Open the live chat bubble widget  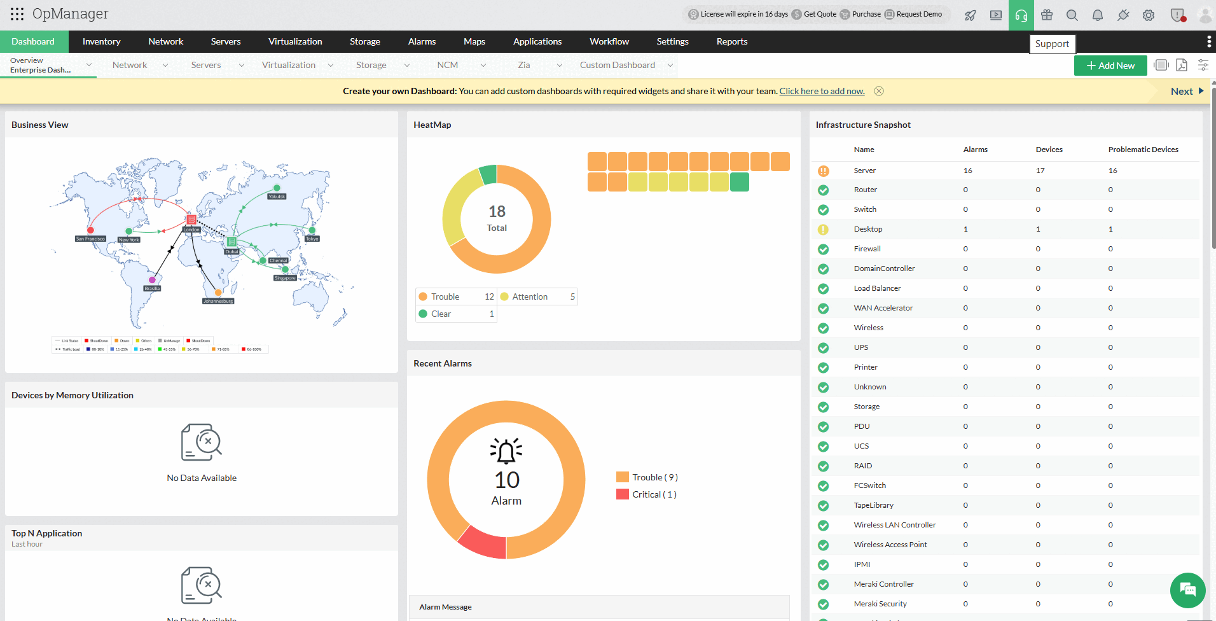tap(1187, 590)
